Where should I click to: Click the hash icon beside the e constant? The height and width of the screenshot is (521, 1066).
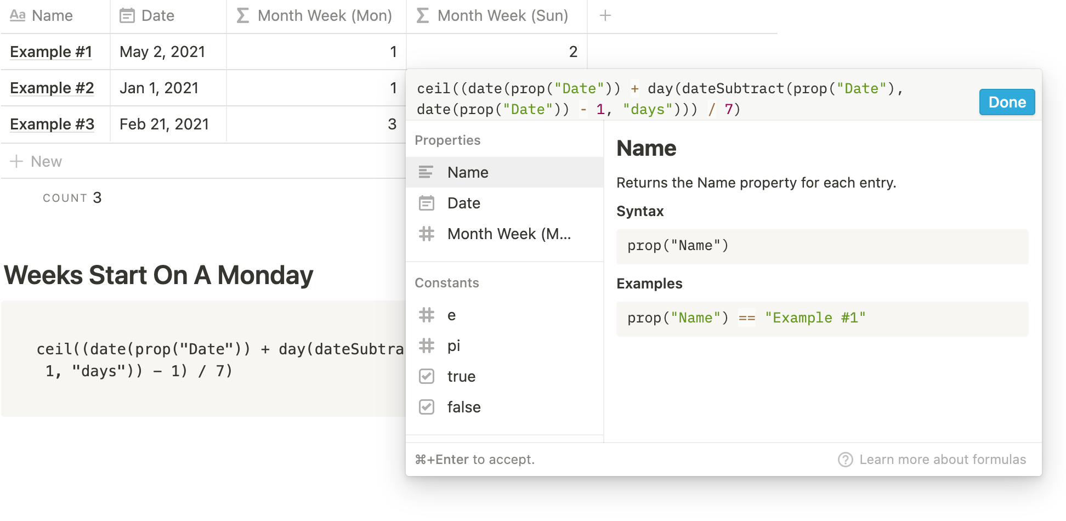tap(427, 315)
